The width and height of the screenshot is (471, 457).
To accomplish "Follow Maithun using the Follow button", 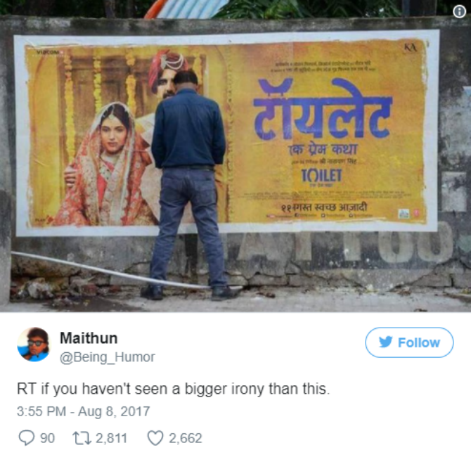I will pyautogui.click(x=409, y=342).
